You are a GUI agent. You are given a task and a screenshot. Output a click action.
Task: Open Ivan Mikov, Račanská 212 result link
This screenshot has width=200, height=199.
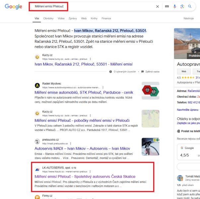(84, 64)
